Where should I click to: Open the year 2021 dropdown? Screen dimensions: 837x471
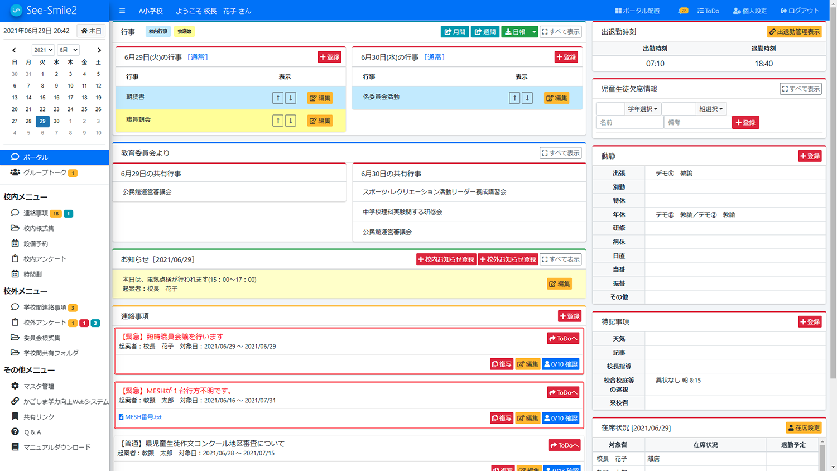pos(43,50)
